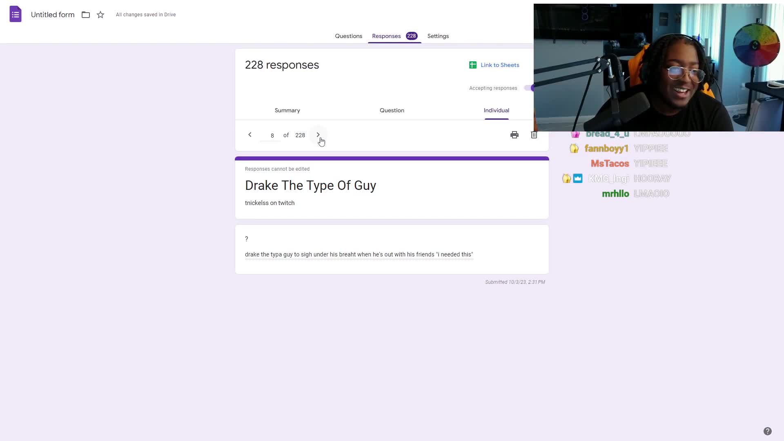Open the Google Forms home icon
Image resolution: width=784 pixels, height=441 pixels.
click(16, 14)
